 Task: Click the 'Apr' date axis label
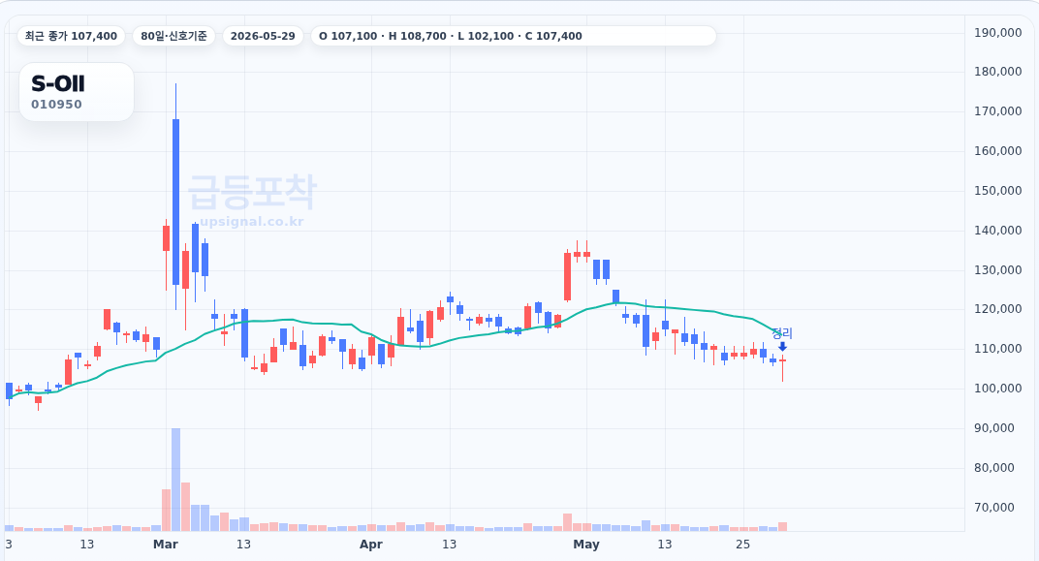[371, 545]
